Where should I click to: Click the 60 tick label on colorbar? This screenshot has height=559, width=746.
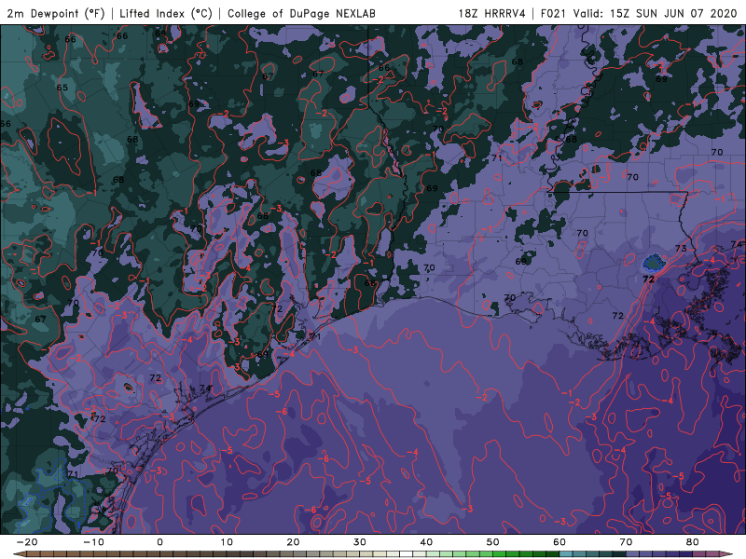[559, 542]
